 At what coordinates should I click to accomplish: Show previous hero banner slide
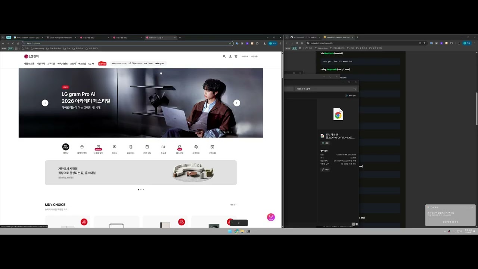click(45, 103)
